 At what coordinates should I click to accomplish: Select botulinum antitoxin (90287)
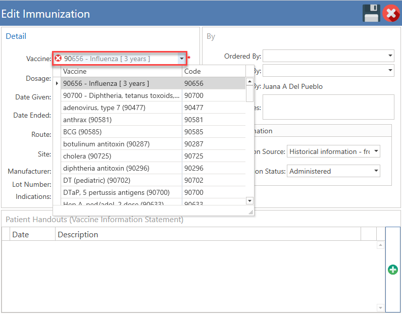tap(153, 144)
